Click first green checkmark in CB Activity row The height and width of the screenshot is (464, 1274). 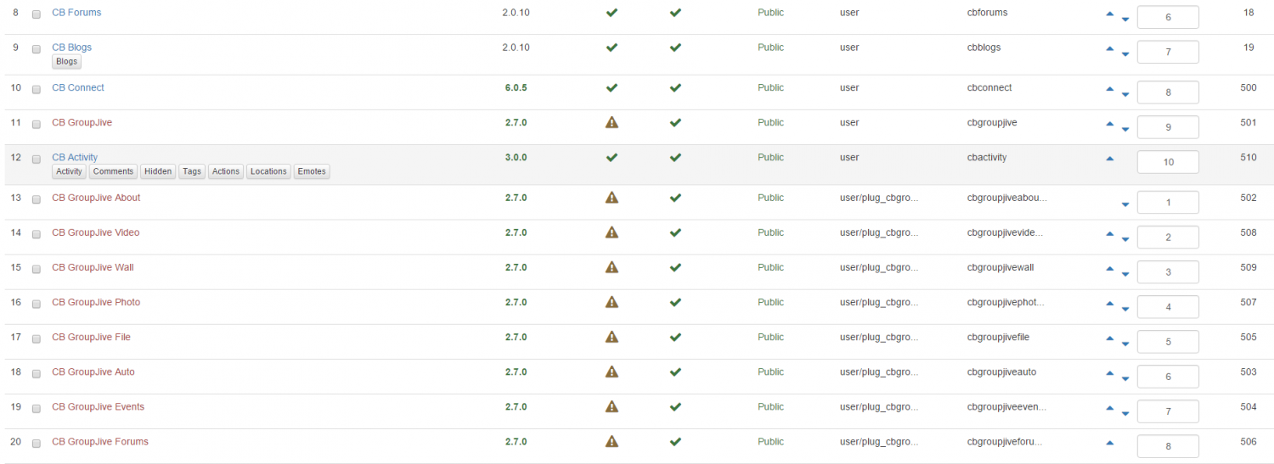[612, 157]
